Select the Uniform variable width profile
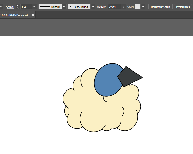This screenshot has width=193, height=154. 50,7
